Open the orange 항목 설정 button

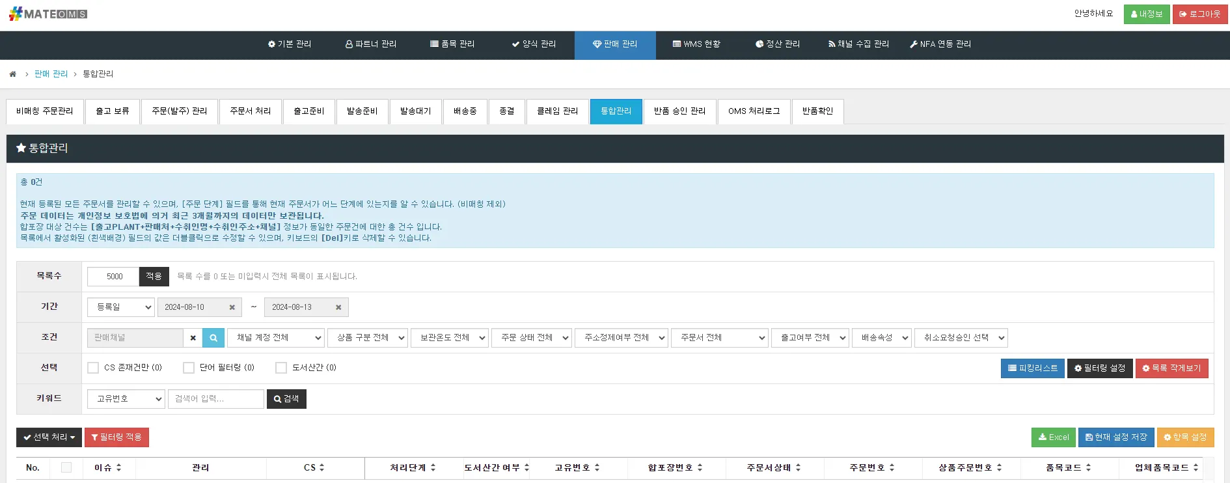pyautogui.click(x=1186, y=437)
